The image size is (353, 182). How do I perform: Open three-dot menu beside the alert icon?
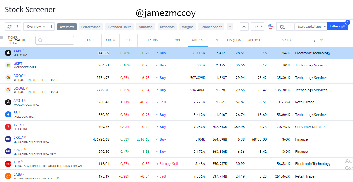[291, 27]
